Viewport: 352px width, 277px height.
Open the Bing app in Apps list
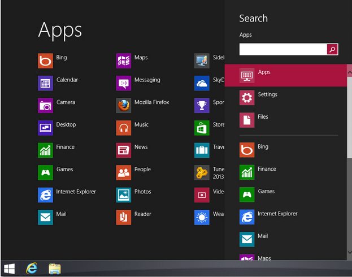point(45,60)
